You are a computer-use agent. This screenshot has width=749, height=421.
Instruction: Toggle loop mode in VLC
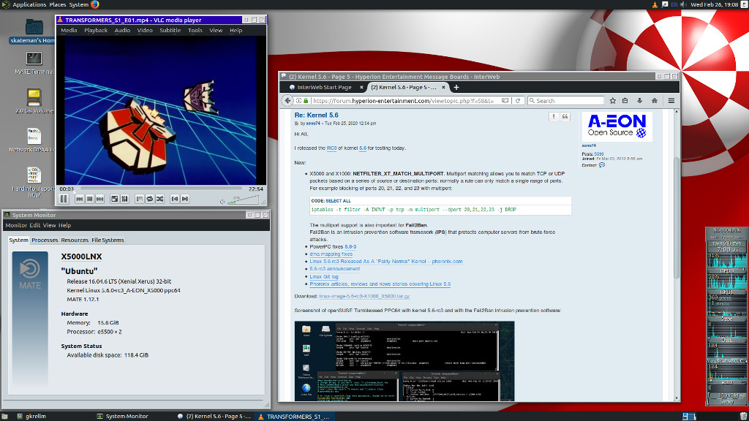pos(149,199)
